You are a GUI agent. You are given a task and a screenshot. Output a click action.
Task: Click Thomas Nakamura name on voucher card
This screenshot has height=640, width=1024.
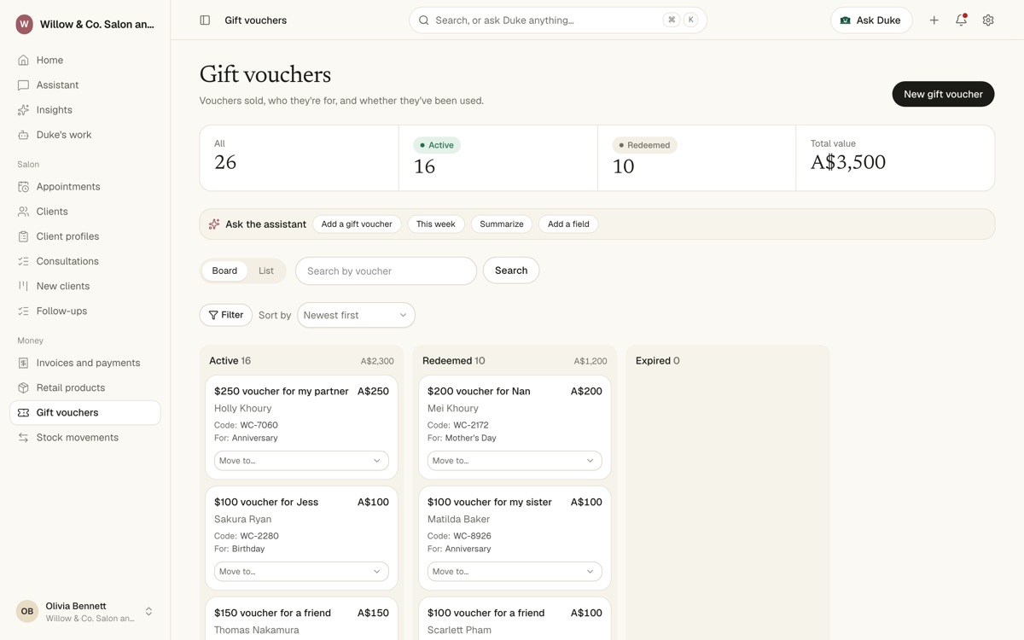257,631
